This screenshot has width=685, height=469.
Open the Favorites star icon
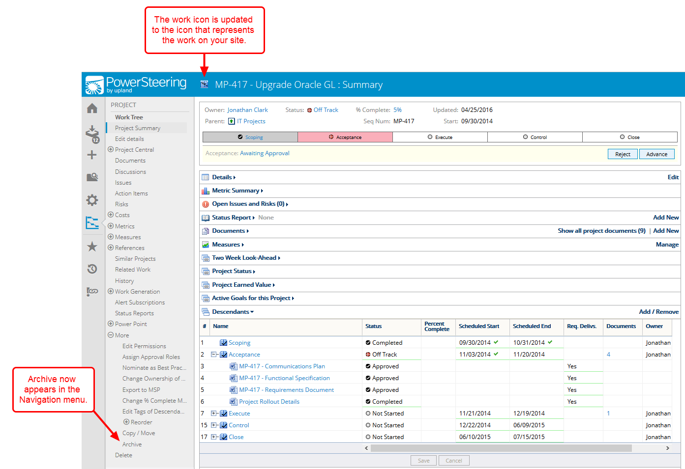(92, 247)
